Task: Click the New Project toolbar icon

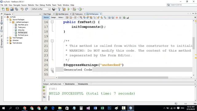Action: tap(7, 9)
